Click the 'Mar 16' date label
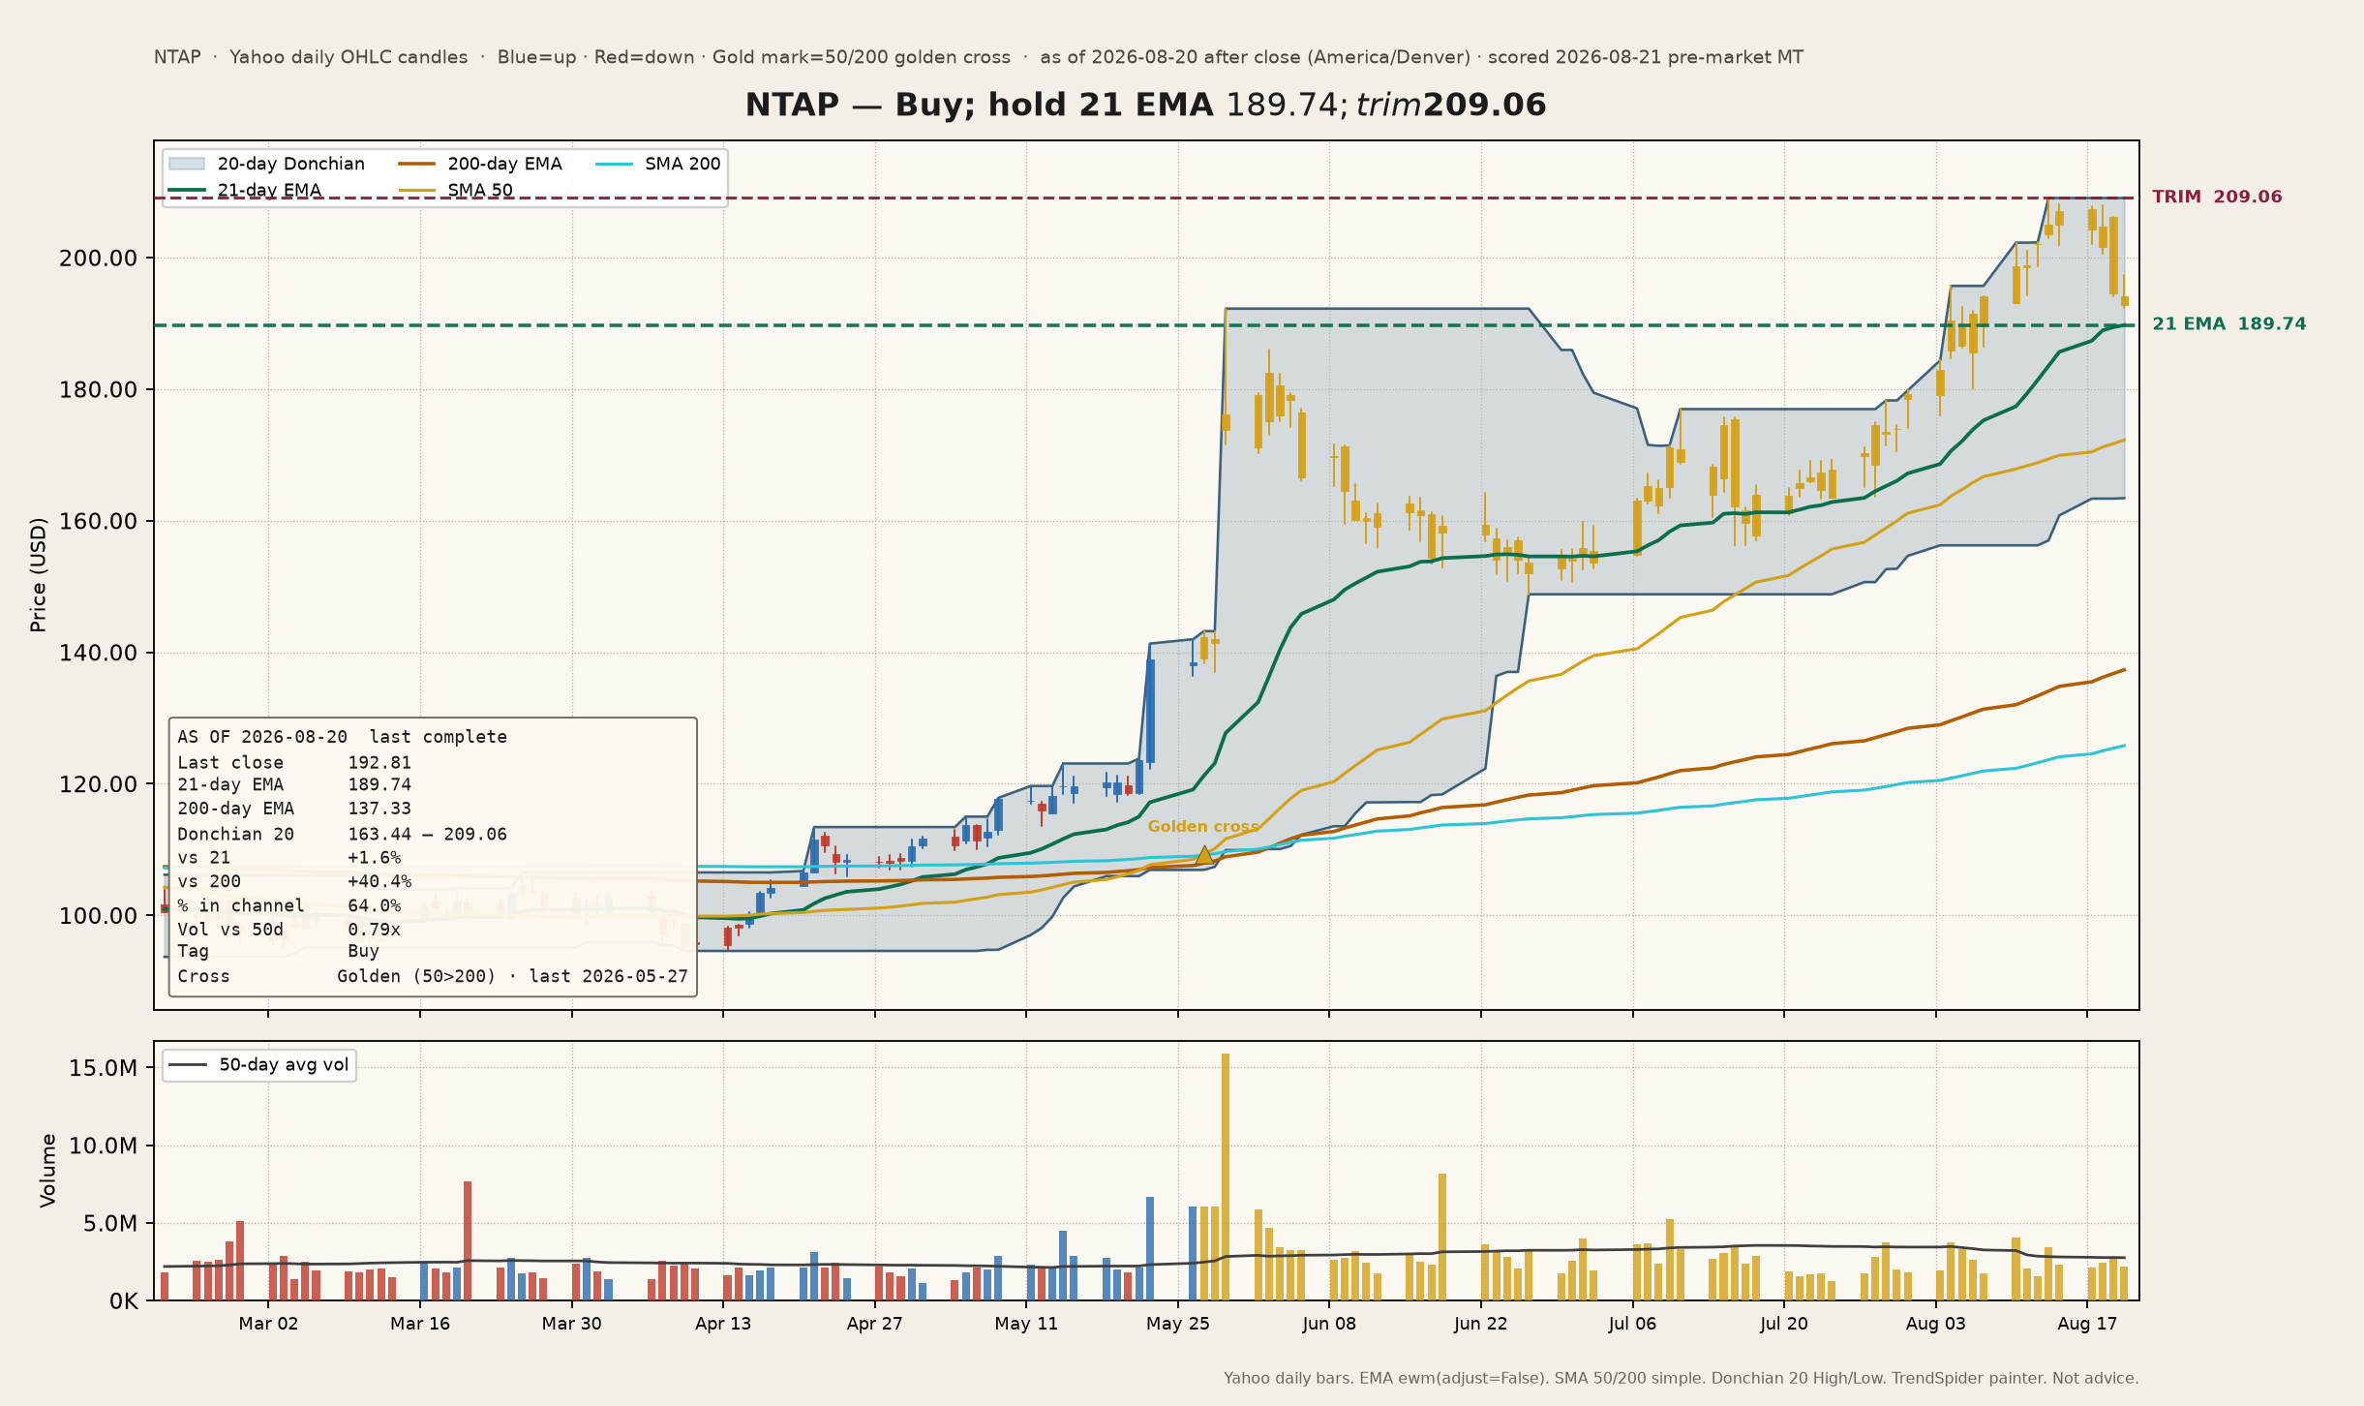 point(420,1324)
